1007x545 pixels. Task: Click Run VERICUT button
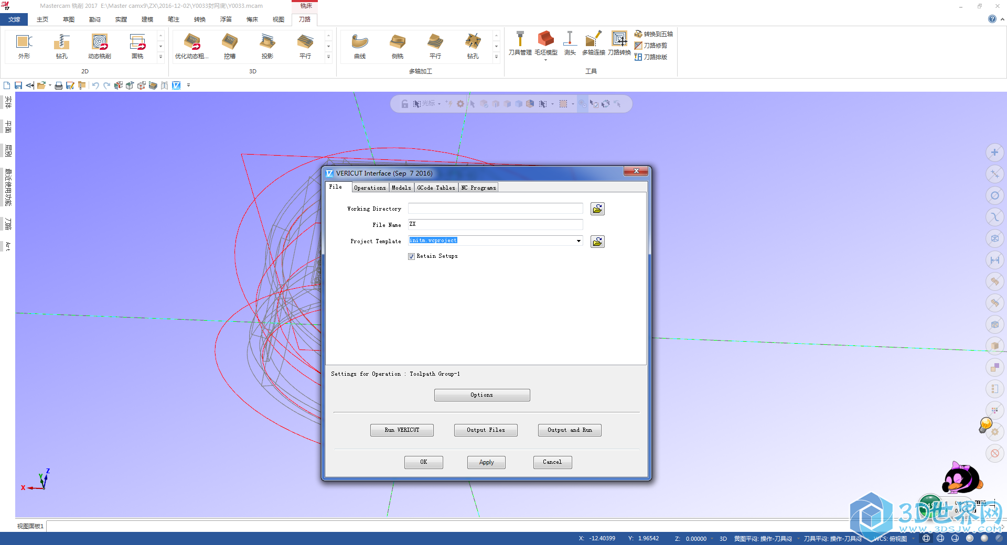click(x=402, y=430)
